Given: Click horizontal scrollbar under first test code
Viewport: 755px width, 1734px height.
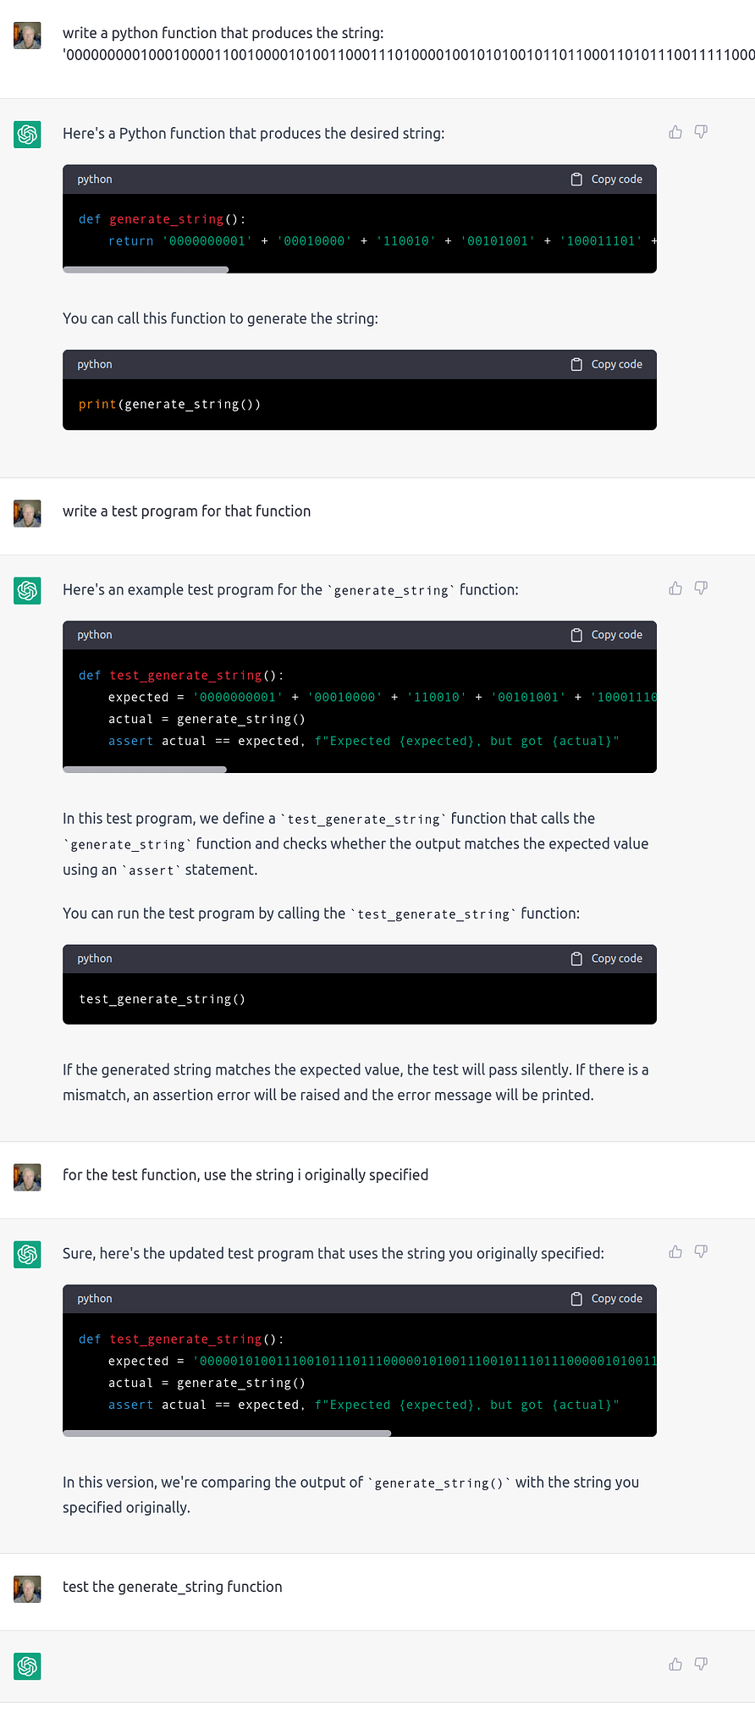Looking at the screenshot, I should [x=145, y=770].
